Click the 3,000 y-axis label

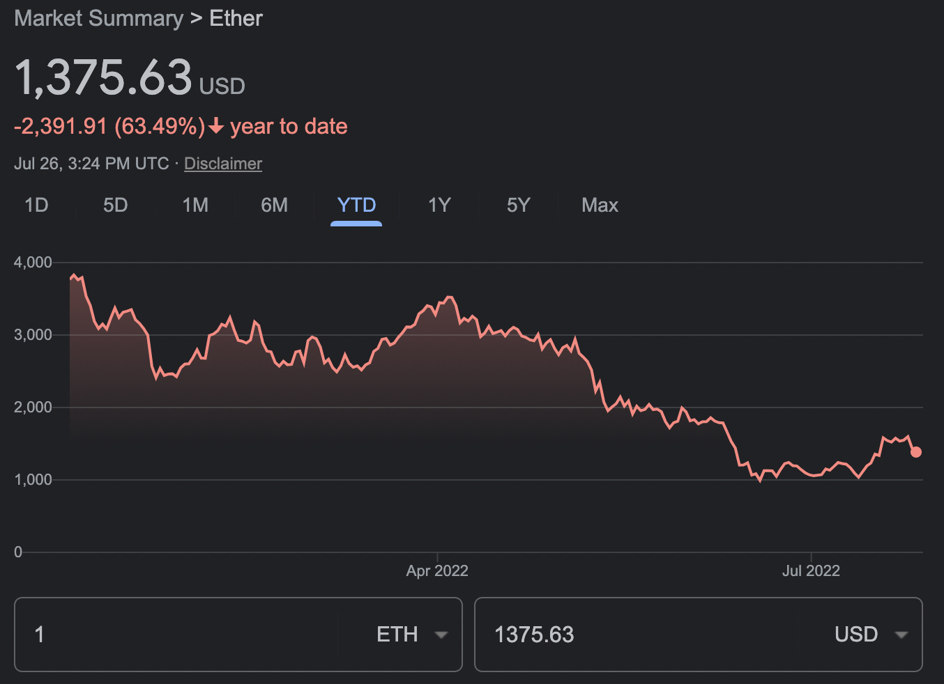point(33,335)
